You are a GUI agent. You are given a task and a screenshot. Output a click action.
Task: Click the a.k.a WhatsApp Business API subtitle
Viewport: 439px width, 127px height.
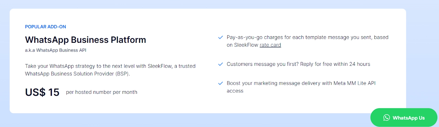pos(56,50)
